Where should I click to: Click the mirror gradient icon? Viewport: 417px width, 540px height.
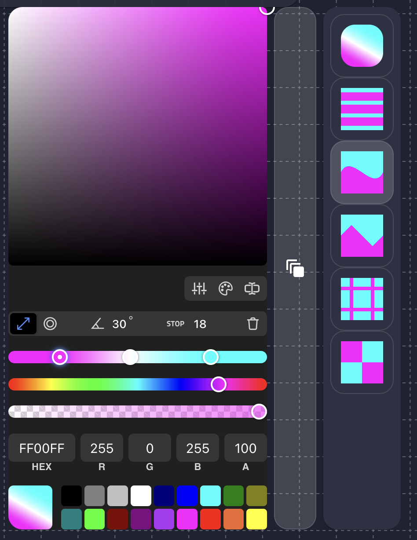coord(252,289)
